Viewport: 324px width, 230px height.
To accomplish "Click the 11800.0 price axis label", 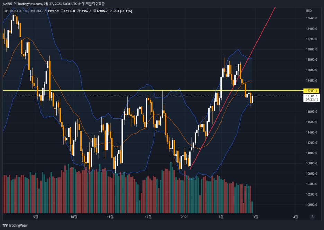I will point(312,112).
